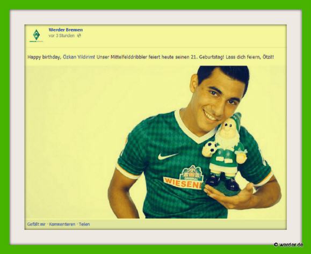311x254 pixels.
Task: Click the '21. Geburtstag' text in the post
Action: click(207, 57)
